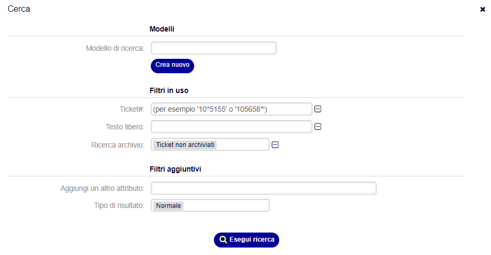Remove the Ticket# filter via its minus icon

coord(318,109)
